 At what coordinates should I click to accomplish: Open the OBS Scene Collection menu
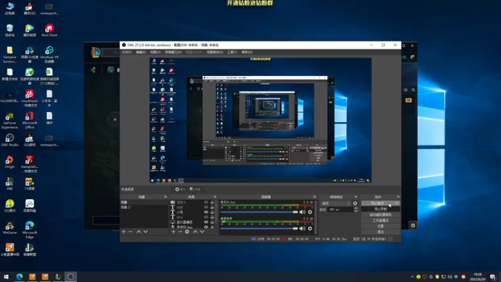[x=215, y=52]
